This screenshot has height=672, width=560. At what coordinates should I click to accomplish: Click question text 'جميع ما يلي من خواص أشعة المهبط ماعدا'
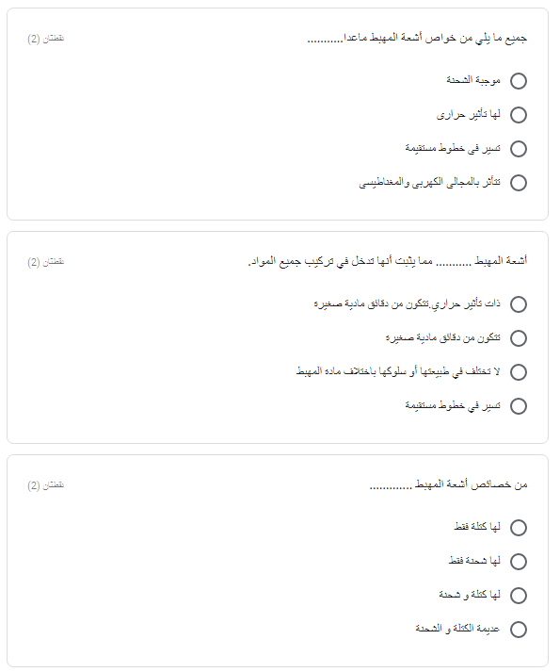click(417, 38)
